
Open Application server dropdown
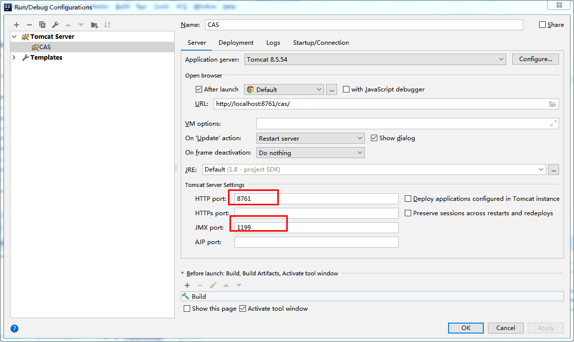pyautogui.click(x=375, y=59)
